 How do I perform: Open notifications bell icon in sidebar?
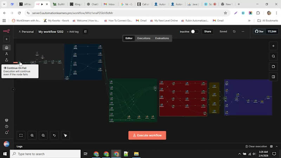[7, 133]
